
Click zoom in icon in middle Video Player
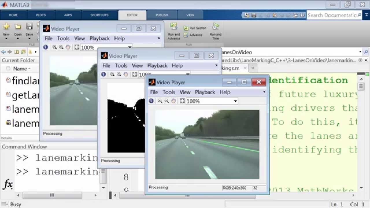112,74
